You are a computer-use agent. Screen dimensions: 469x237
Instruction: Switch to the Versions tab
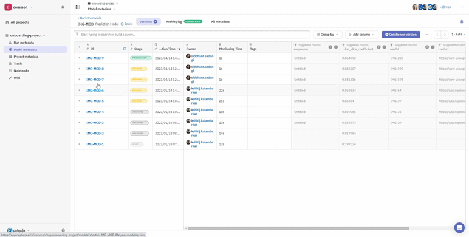tap(148, 21)
